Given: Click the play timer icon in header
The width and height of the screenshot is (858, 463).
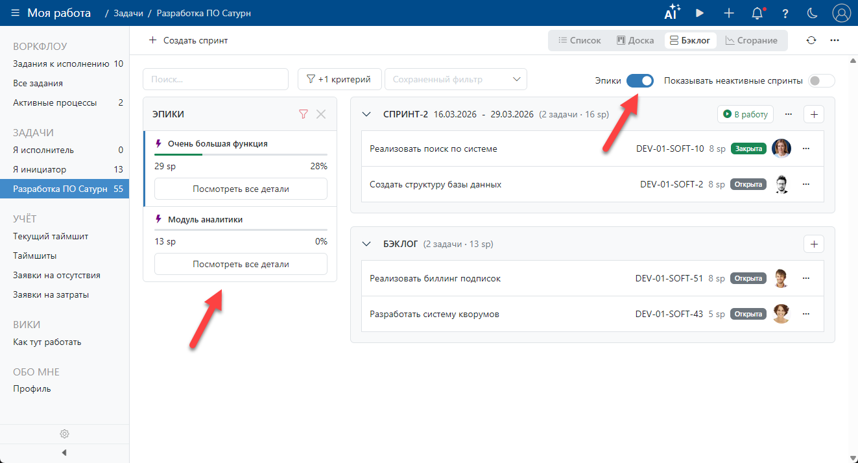Looking at the screenshot, I should (700, 13).
